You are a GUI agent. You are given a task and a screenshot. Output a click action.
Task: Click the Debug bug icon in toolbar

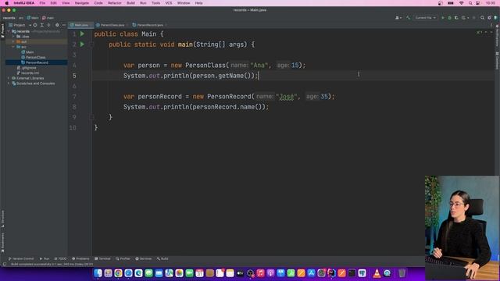coord(450,18)
